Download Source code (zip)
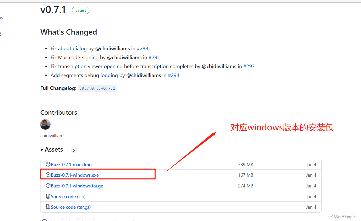The width and height of the screenshot is (361, 221). point(68,196)
